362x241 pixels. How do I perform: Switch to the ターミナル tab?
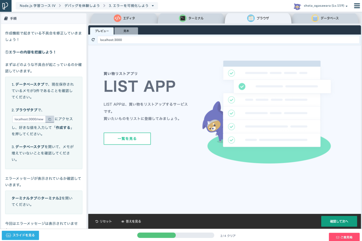pyautogui.click(x=192, y=18)
